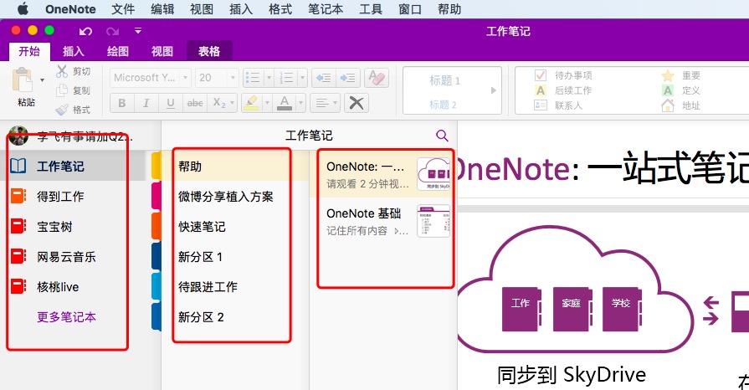
Task: Open highlight color dropdown arrow
Action: tap(267, 103)
